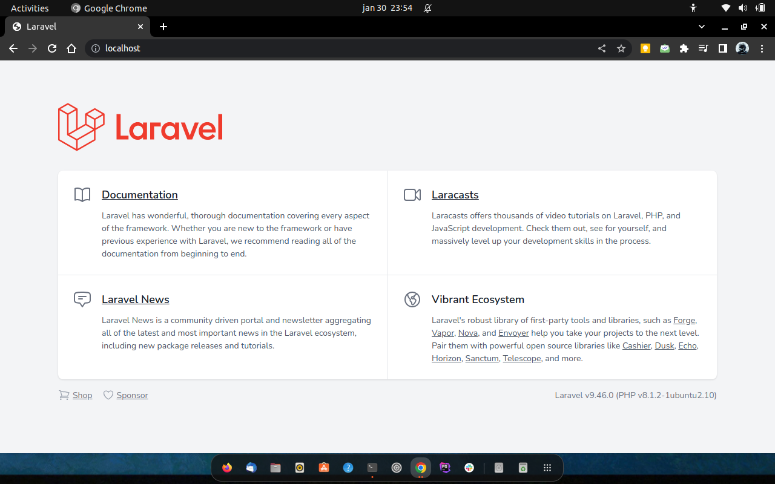Viewport: 775px width, 484px height.
Task: Open the Documentation link
Action: pyautogui.click(x=140, y=195)
